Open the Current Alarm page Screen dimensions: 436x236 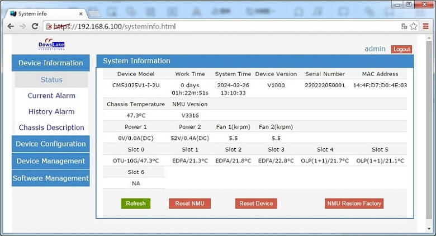tap(51, 96)
